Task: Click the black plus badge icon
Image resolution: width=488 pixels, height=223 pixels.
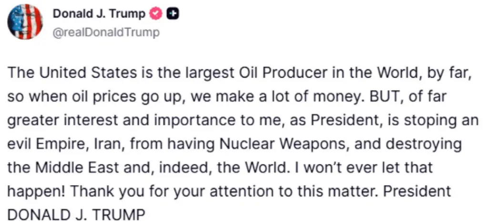Action: click(x=174, y=14)
